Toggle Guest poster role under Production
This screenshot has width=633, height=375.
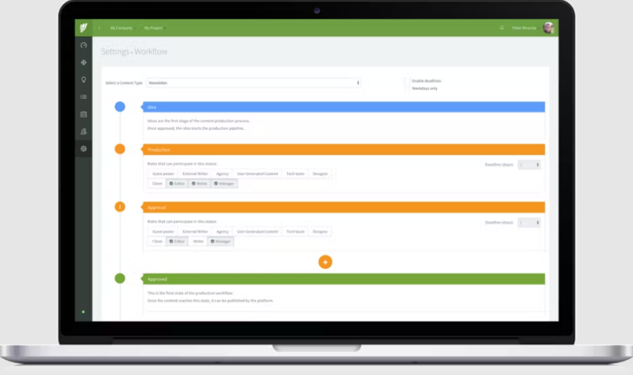tap(163, 174)
